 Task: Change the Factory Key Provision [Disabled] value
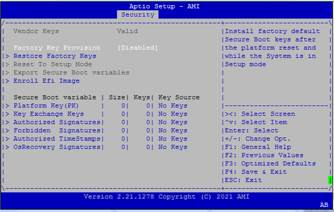(x=137, y=48)
